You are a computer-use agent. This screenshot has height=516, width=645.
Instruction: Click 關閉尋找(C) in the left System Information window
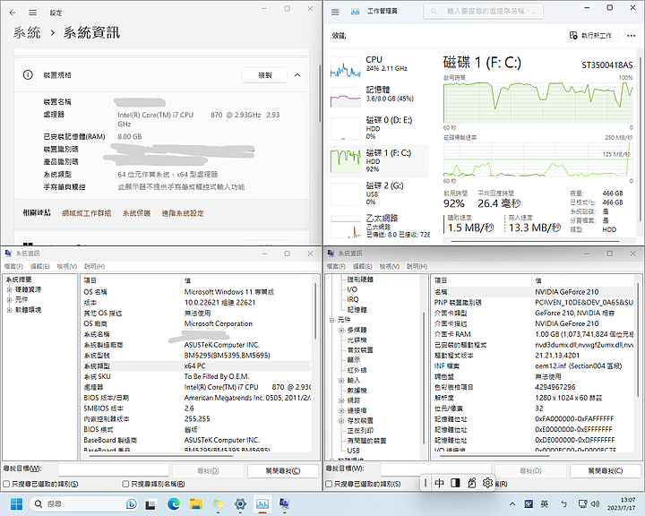pyautogui.click(x=283, y=470)
